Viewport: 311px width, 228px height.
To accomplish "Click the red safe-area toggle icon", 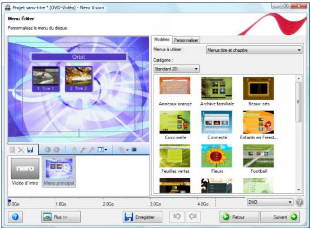I will coord(134,150).
